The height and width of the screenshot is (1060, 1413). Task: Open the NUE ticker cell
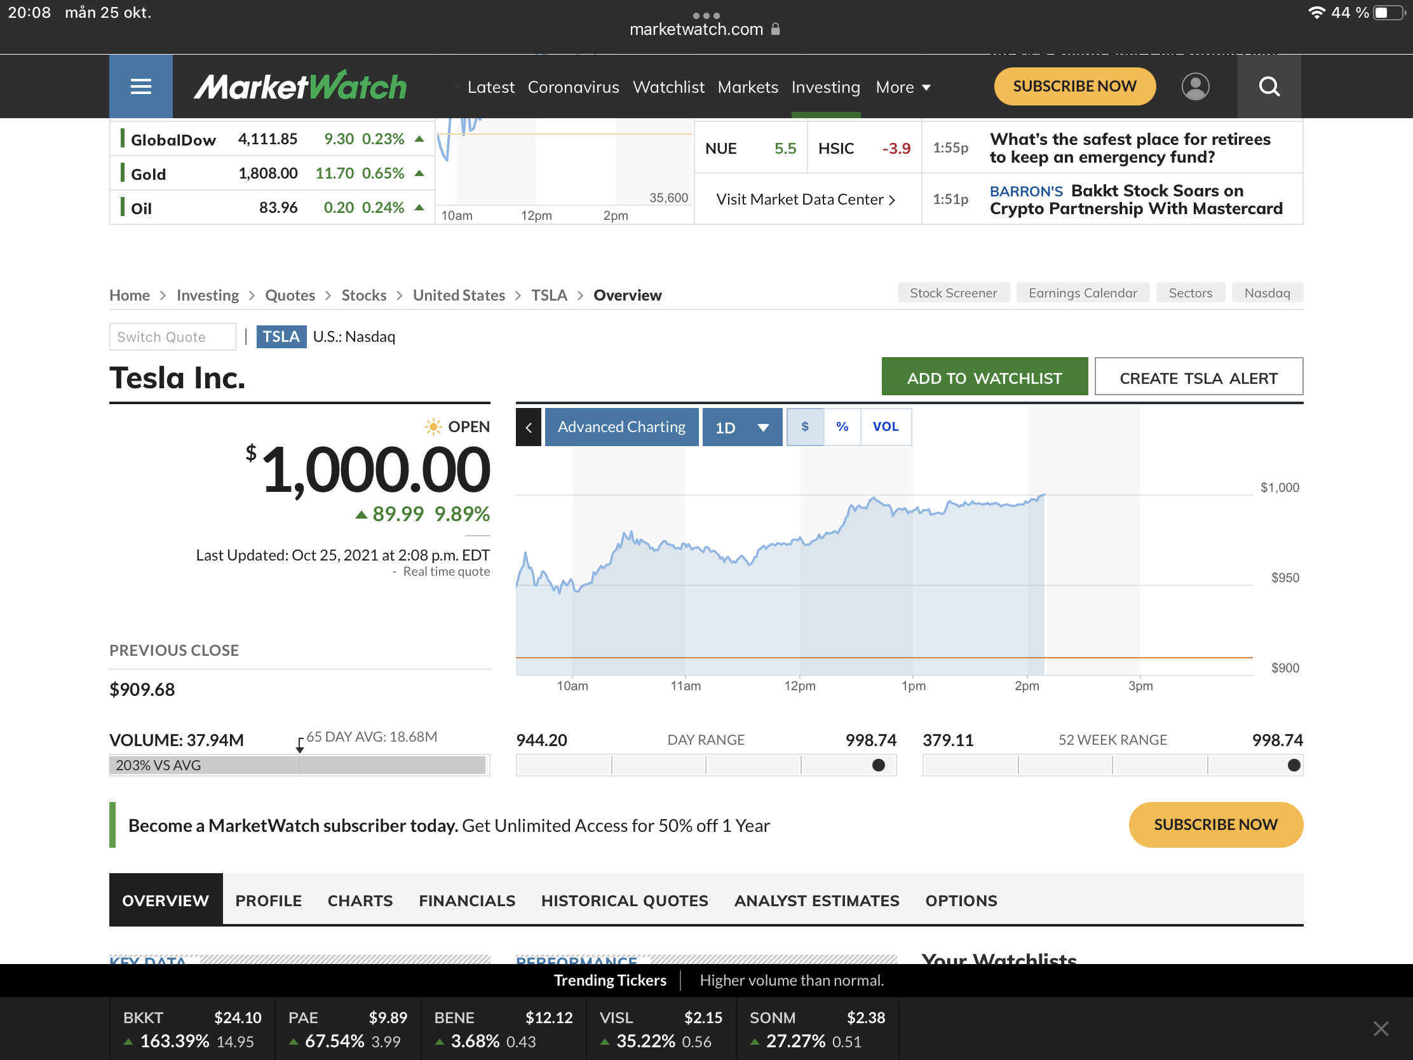click(750, 148)
